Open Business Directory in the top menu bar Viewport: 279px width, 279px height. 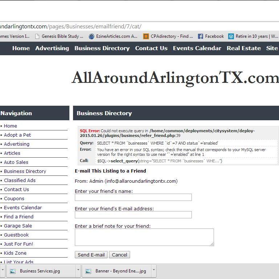coord(102,48)
